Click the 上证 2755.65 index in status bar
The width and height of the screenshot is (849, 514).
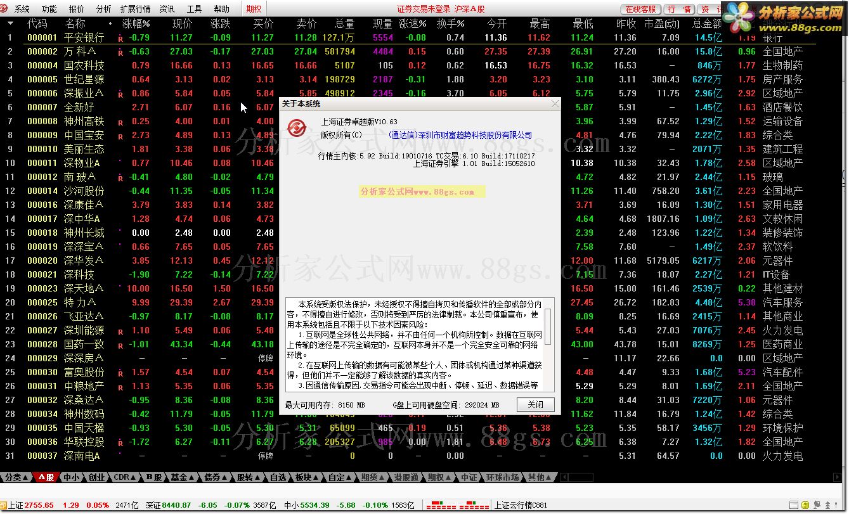(30, 505)
